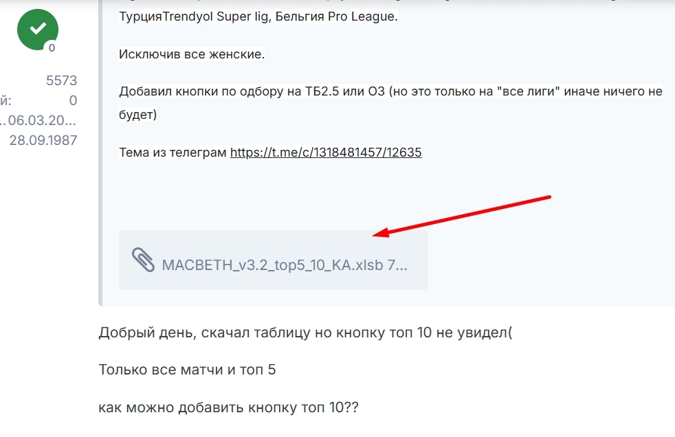Click the line 'ТурцияTrendyol Super lig, Бельгия Pro League.'
This screenshot has width=675, height=437.
pyautogui.click(x=258, y=16)
